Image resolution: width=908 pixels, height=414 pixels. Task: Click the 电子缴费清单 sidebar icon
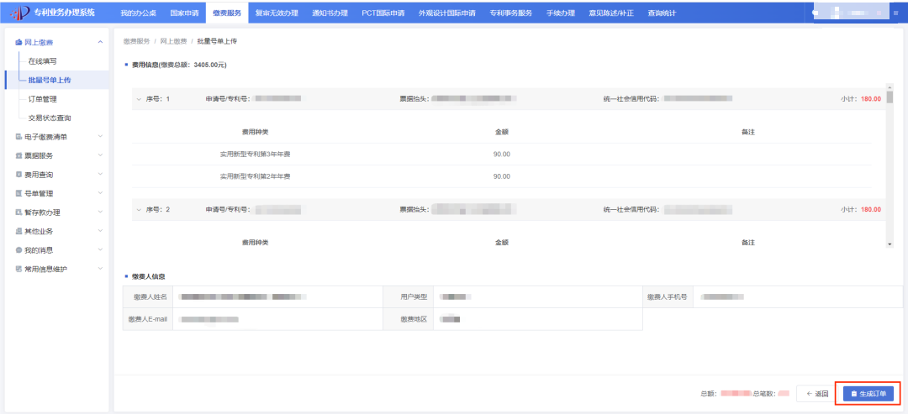click(18, 137)
